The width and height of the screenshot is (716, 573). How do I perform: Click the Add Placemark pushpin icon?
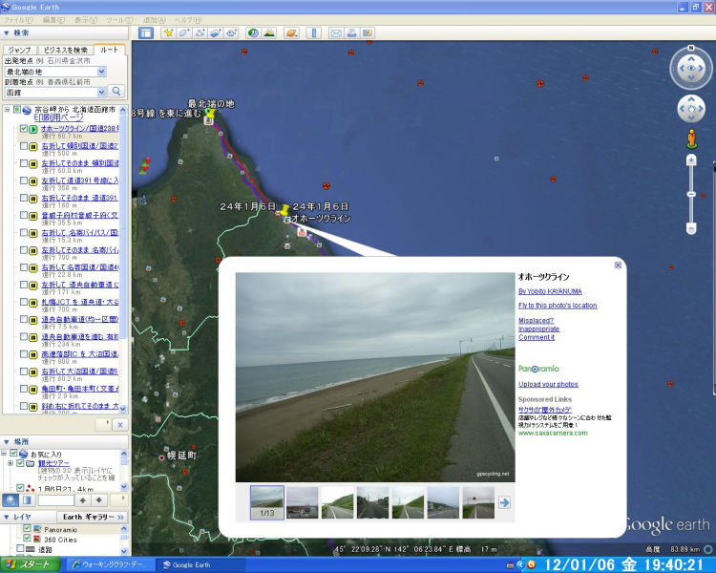tap(168, 32)
